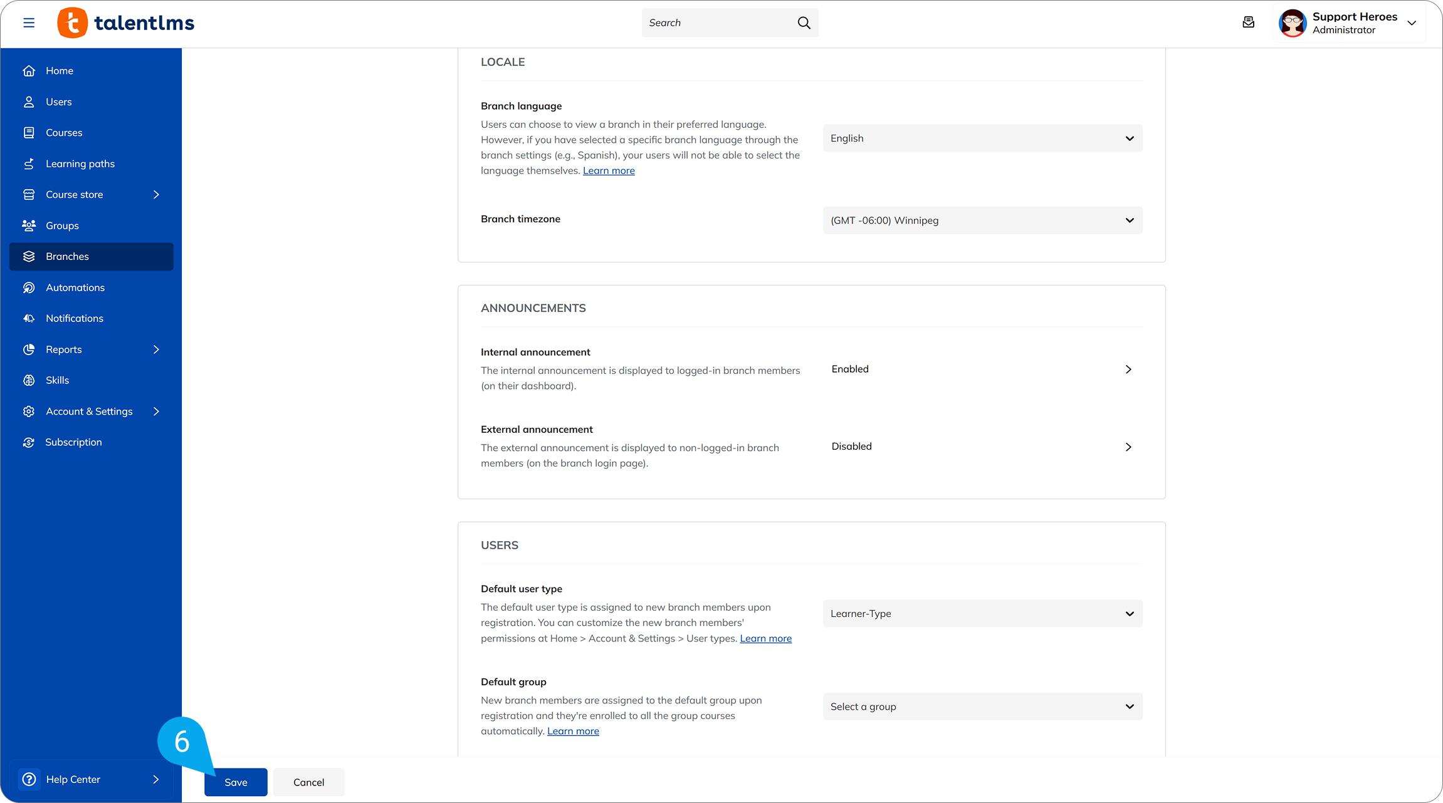This screenshot has height=803, width=1443.
Task: Select the Groups icon
Action: pyautogui.click(x=29, y=225)
